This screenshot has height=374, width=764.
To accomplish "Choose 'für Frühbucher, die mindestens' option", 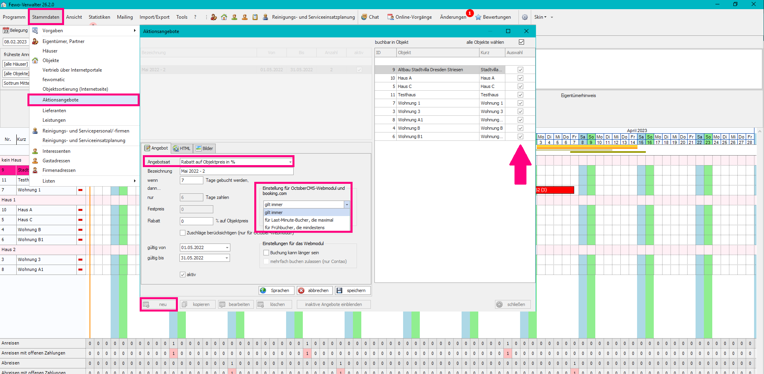I will click(306, 228).
